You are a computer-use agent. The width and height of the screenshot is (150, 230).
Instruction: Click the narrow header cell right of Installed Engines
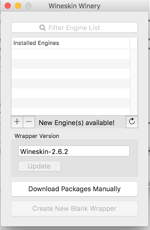click(134, 43)
